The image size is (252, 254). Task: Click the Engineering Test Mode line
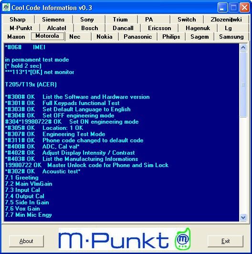click(x=55, y=134)
